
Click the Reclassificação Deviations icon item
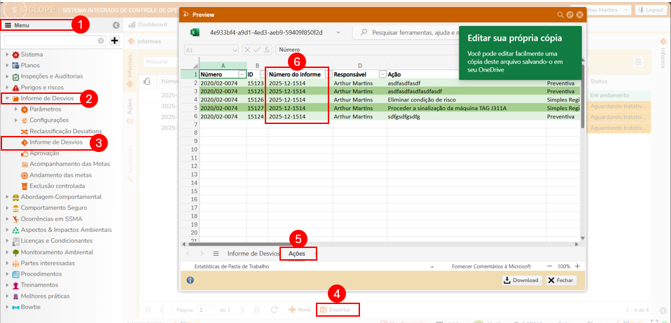[x=24, y=132]
